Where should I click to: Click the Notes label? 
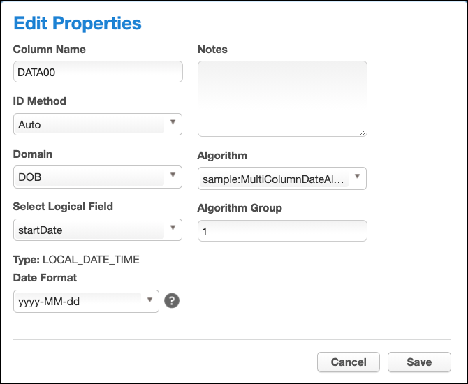click(x=212, y=50)
